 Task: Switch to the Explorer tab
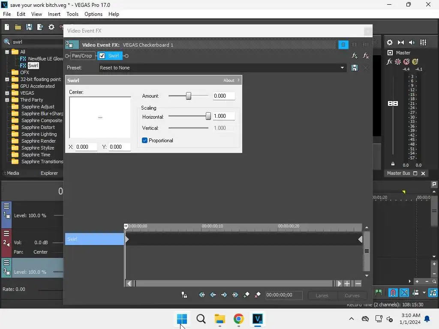point(49,173)
